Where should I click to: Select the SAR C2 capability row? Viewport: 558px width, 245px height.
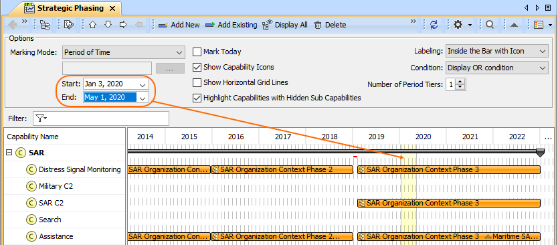[64, 203]
